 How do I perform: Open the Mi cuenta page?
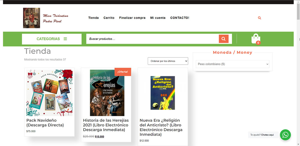tap(158, 18)
